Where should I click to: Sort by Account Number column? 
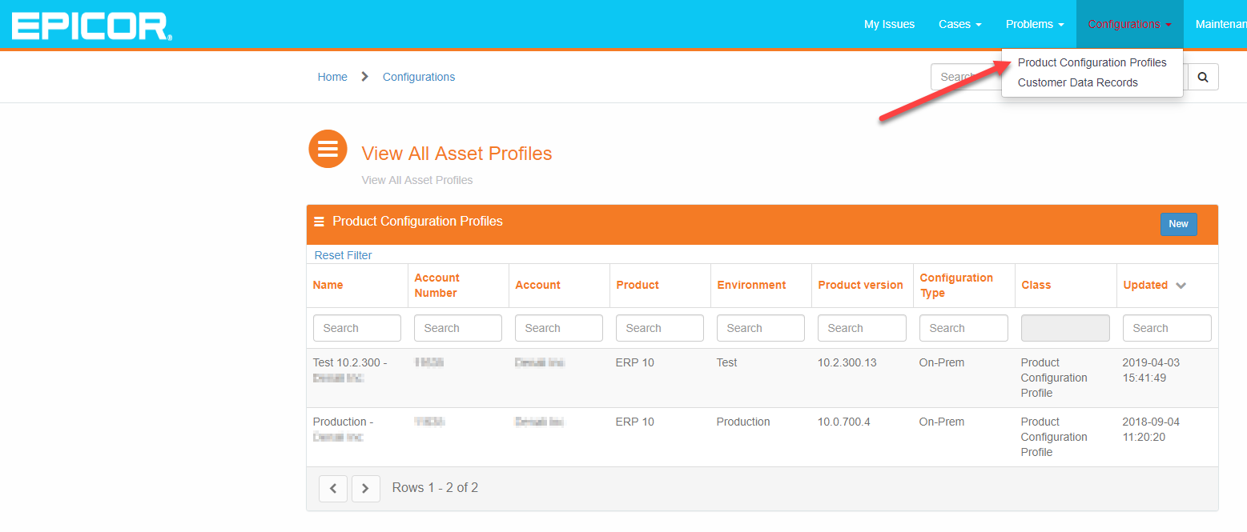[436, 285]
